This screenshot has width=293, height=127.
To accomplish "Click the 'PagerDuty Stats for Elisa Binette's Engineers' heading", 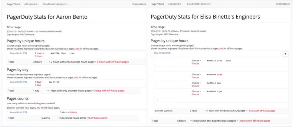I will (x=205, y=17).
